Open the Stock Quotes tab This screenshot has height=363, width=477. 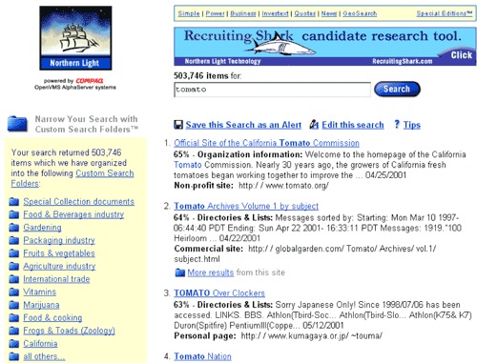pyautogui.click(x=305, y=13)
